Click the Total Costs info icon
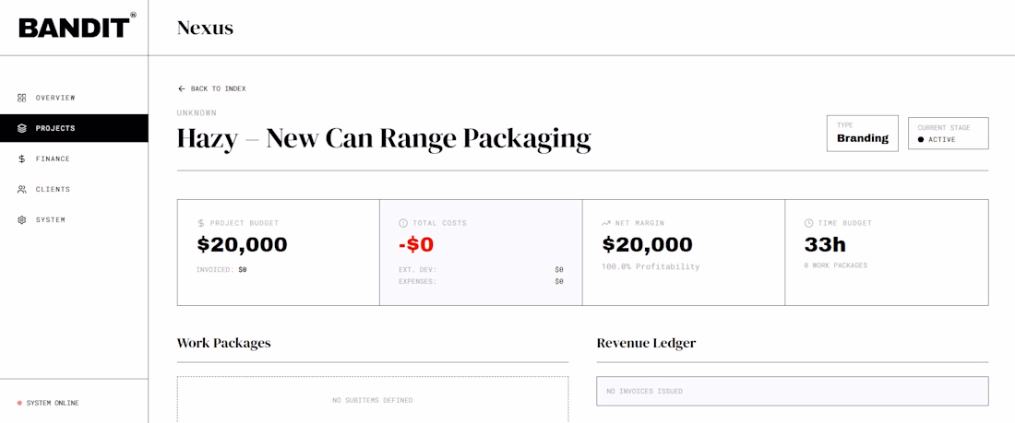Screen dimensions: 1015x423 tap(403, 223)
